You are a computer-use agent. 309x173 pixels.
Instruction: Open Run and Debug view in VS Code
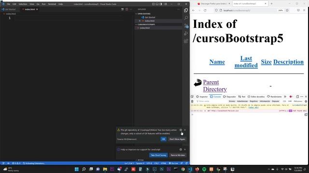(186, 33)
